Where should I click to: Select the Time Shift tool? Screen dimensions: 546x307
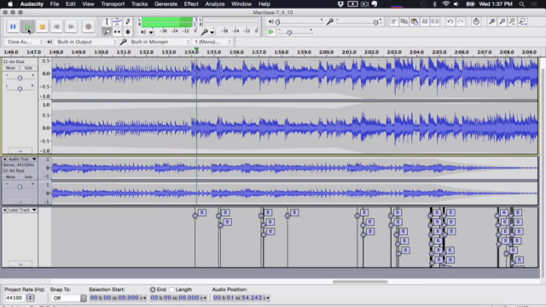coord(118,32)
